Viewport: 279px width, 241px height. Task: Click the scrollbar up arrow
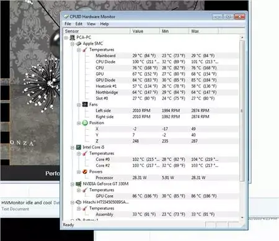[242, 37]
